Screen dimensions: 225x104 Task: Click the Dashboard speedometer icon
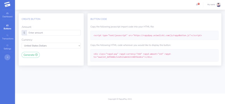click(8, 13)
